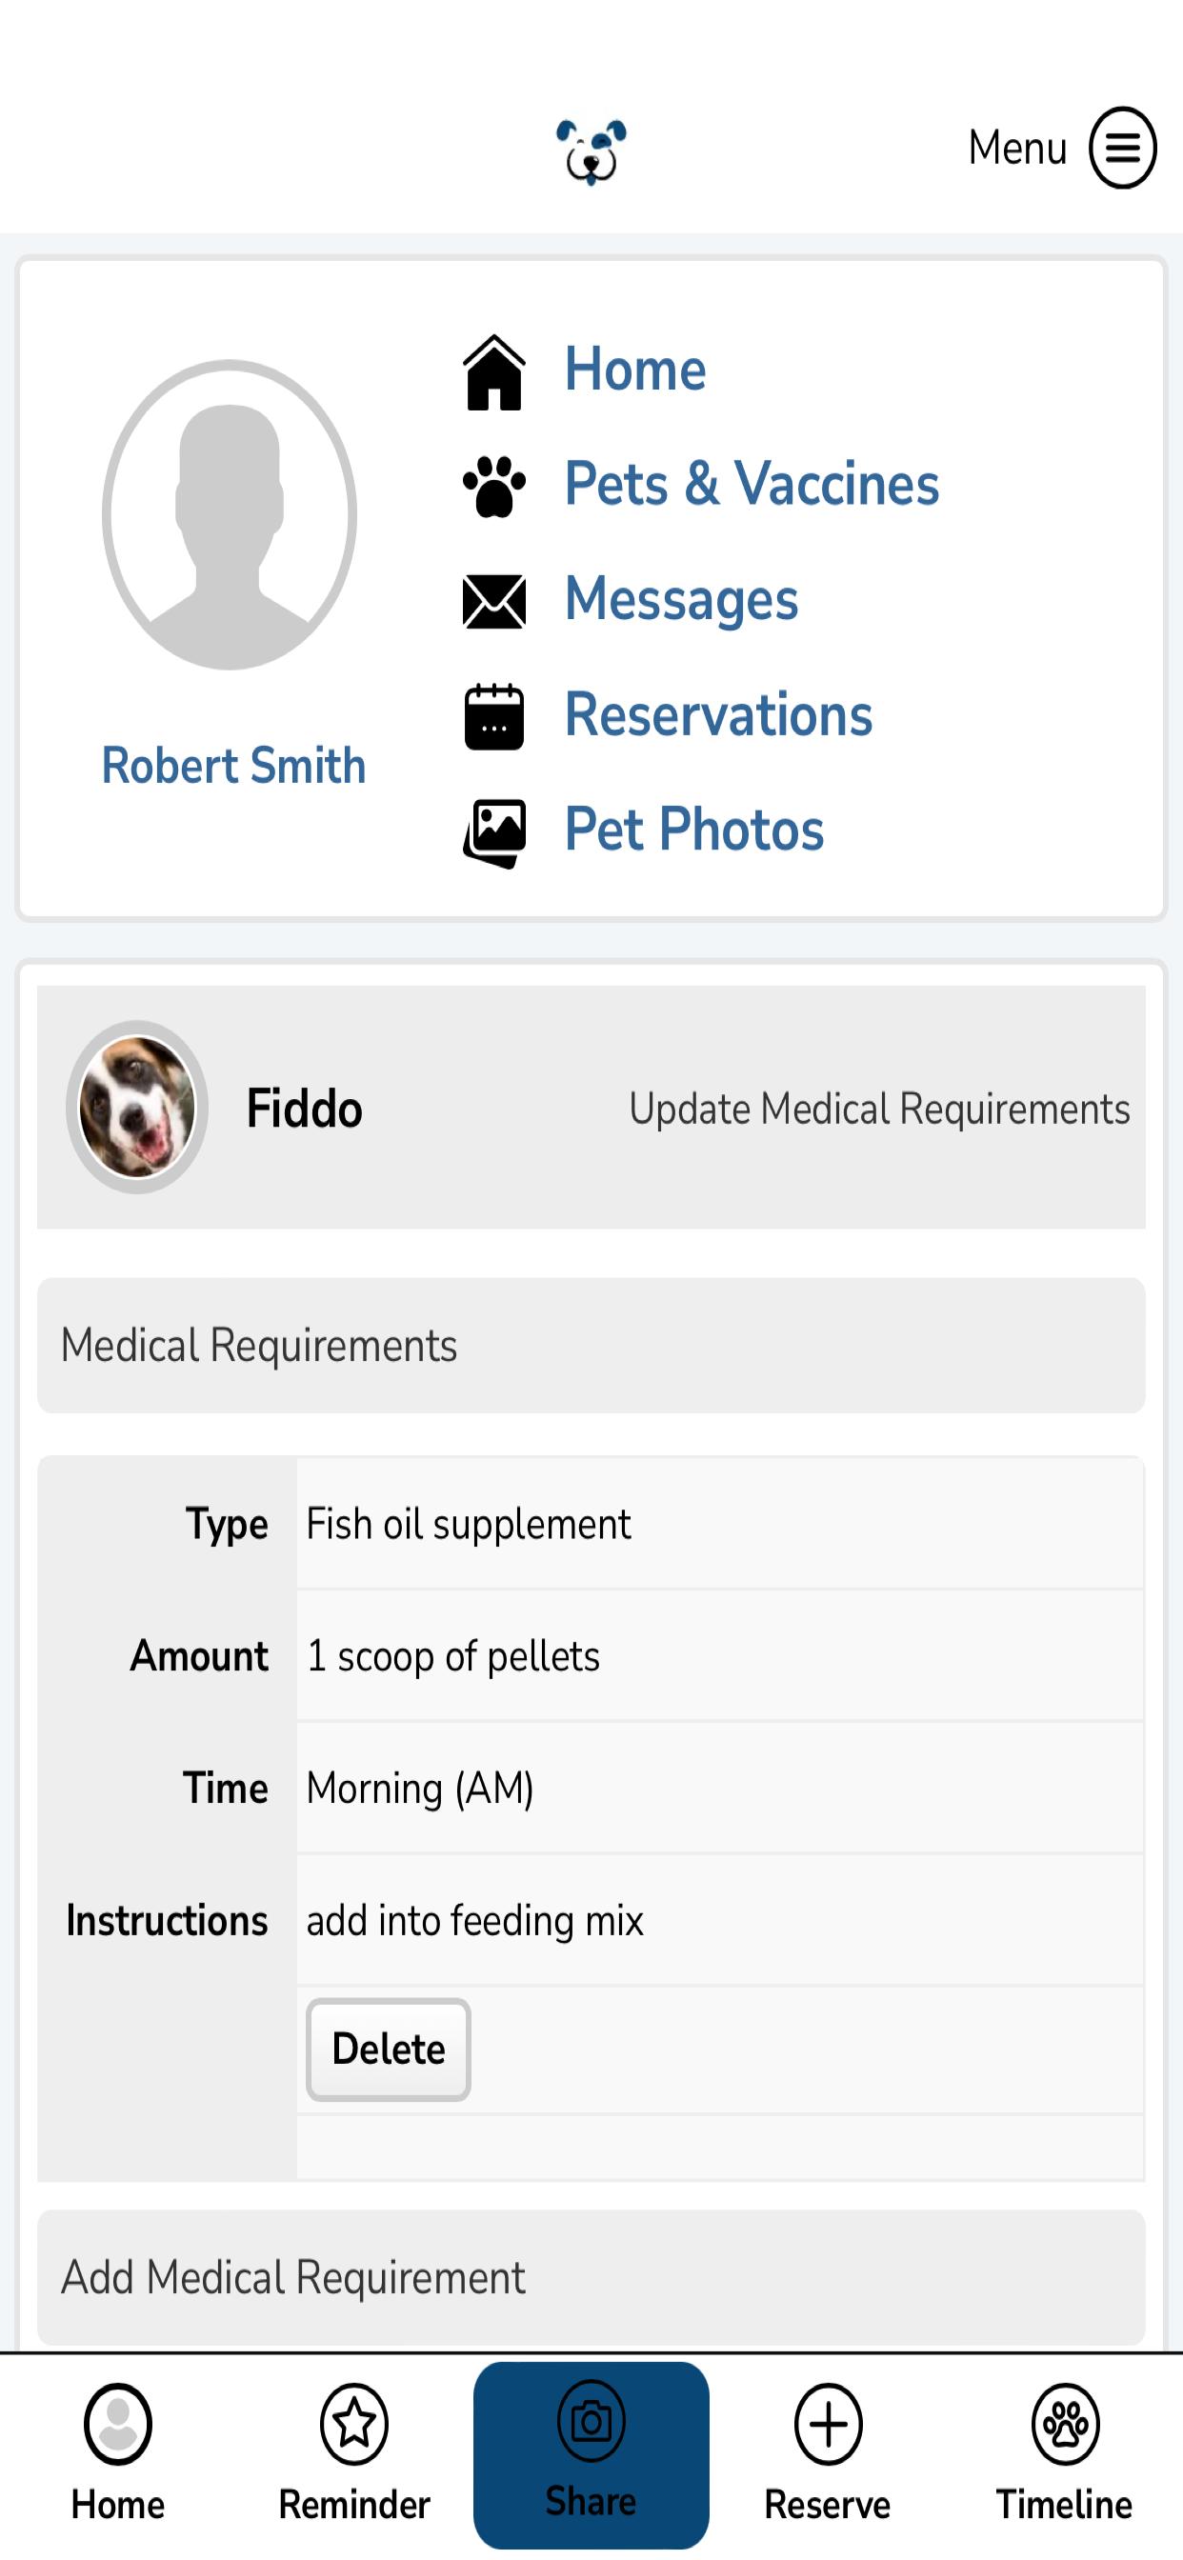Click the gallery icon beside Pet Photos

(x=494, y=832)
